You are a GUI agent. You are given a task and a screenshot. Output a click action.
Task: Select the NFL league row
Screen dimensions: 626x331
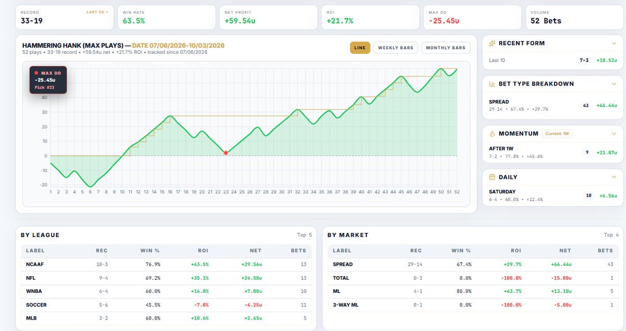(166, 278)
